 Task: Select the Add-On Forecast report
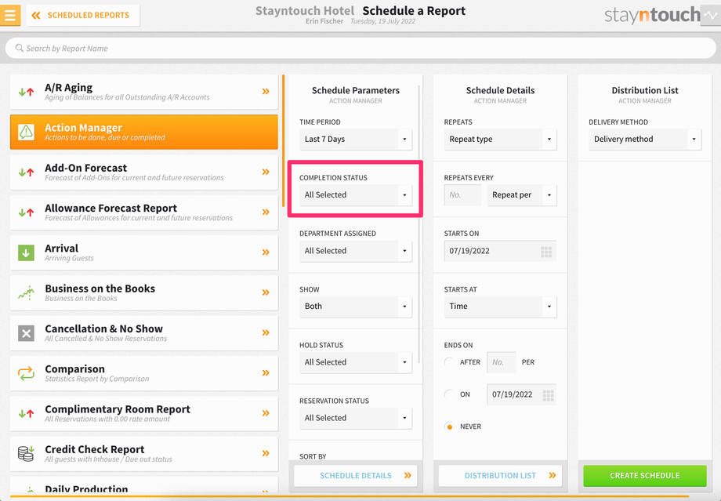point(144,172)
